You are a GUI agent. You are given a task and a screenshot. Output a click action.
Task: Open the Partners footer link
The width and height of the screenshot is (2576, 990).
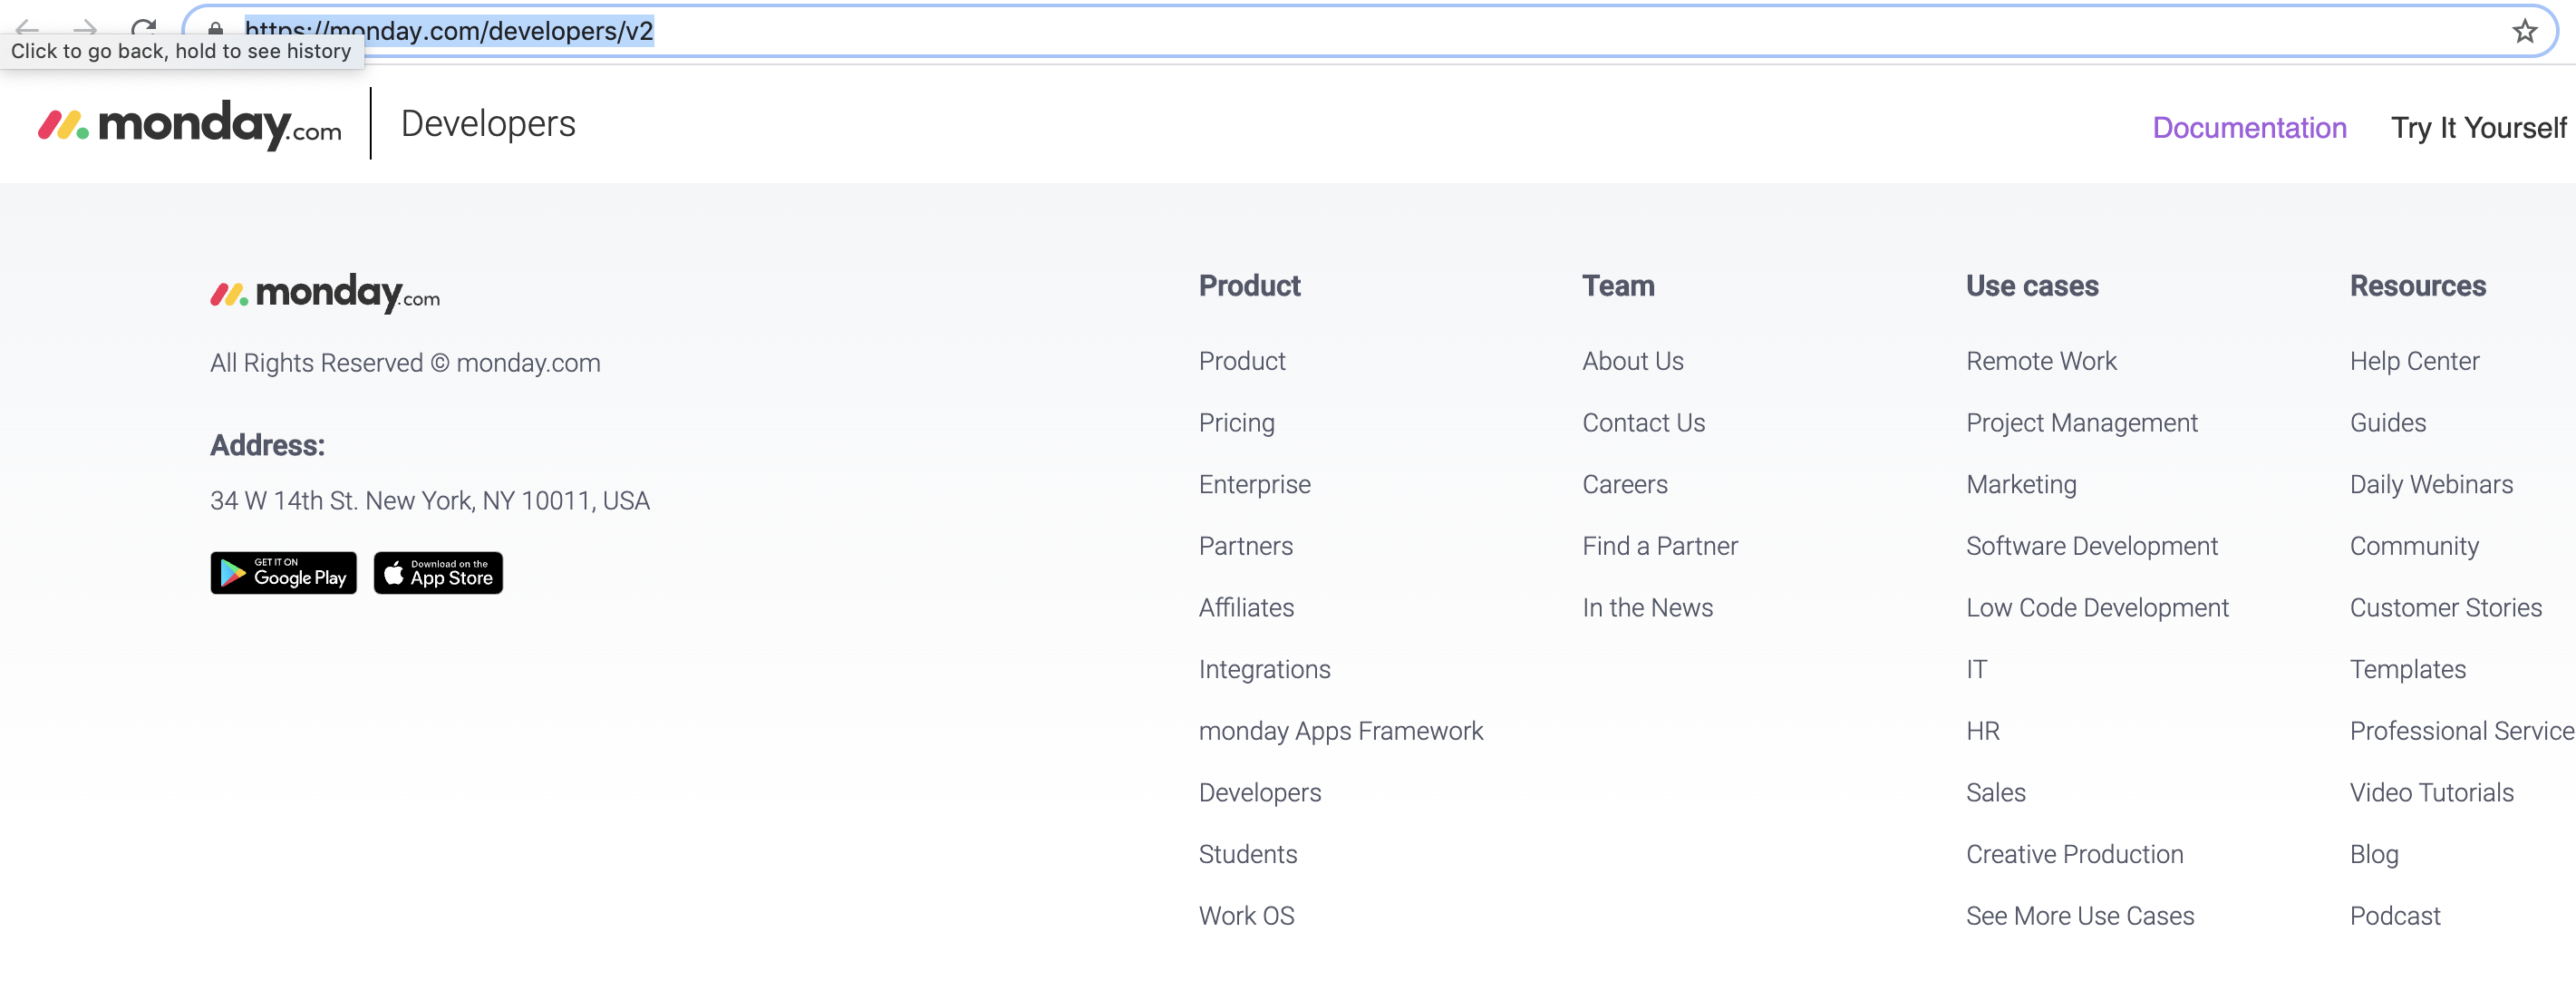[1246, 546]
